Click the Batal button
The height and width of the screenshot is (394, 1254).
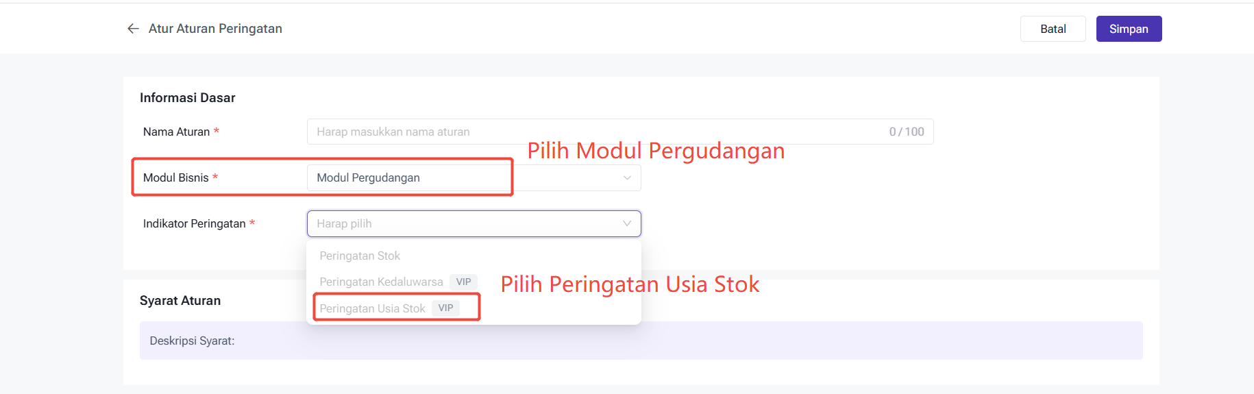point(1053,29)
